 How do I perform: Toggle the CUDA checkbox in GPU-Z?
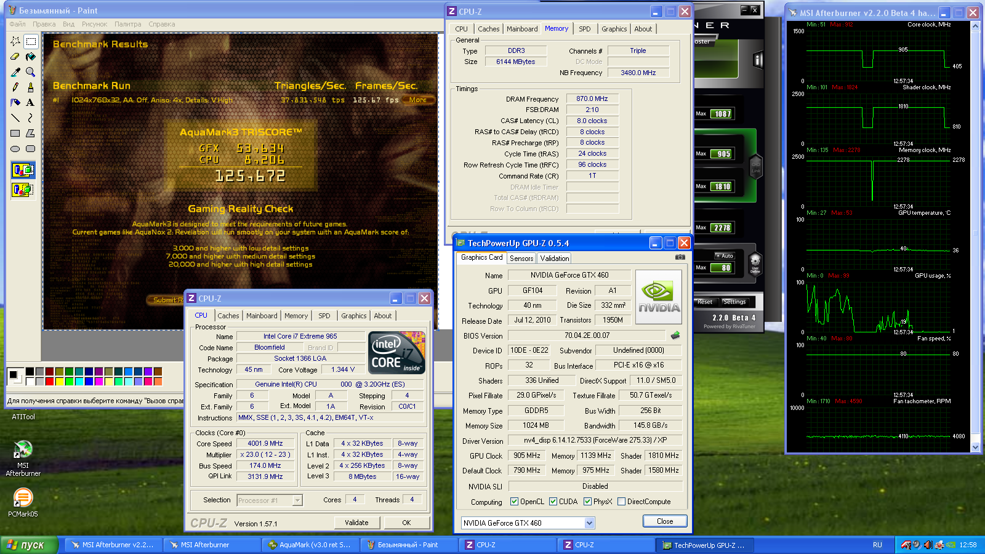[553, 502]
